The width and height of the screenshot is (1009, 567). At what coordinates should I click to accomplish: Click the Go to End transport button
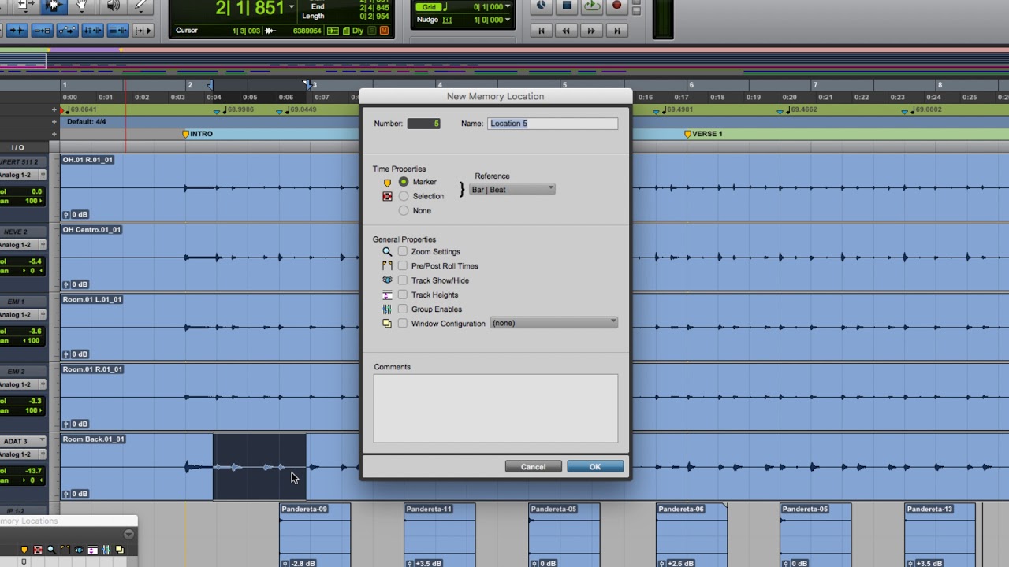click(616, 31)
